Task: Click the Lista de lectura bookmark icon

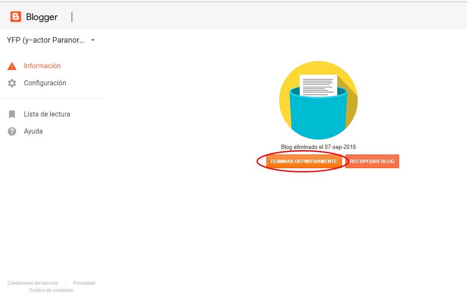Action: click(x=12, y=114)
